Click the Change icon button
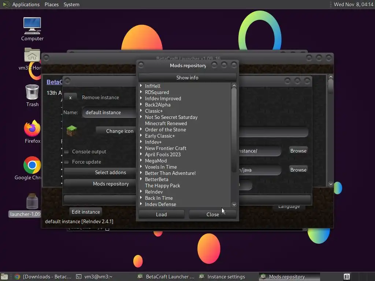The image size is (375, 281). click(116, 131)
